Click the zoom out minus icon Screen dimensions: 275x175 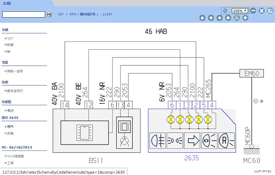click(x=253, y=11)
